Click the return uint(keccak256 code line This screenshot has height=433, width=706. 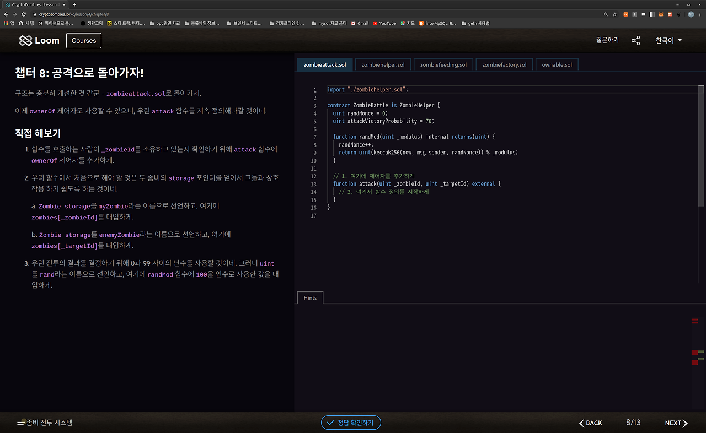pyautogui.click(x=429, y=153)
